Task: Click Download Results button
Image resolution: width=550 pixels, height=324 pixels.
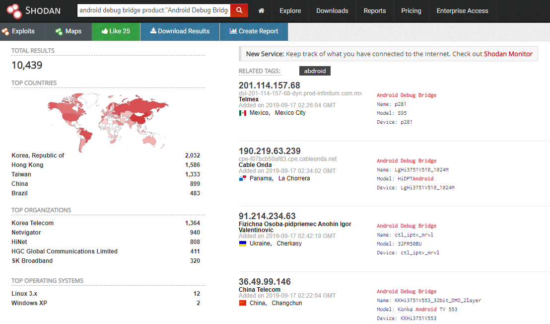Action: click(180, 32)
